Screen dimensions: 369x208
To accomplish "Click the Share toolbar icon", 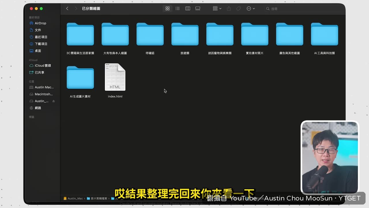I will pos(229,9).
